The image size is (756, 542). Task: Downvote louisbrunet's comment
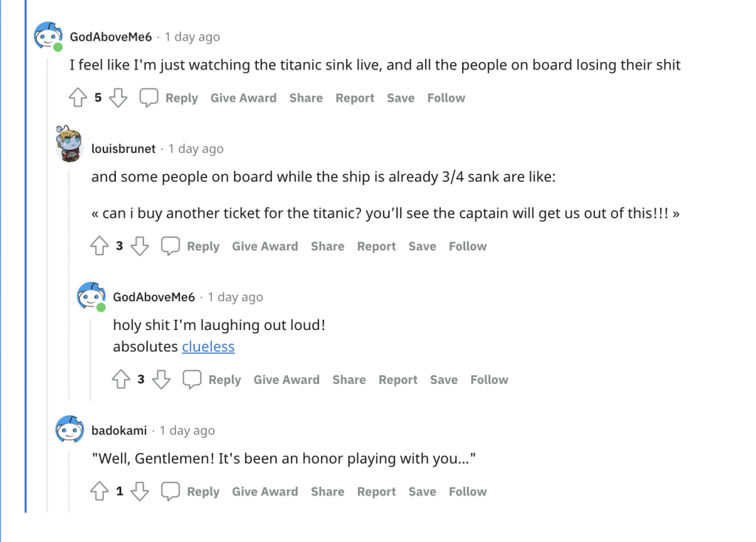tap(140, 247)
